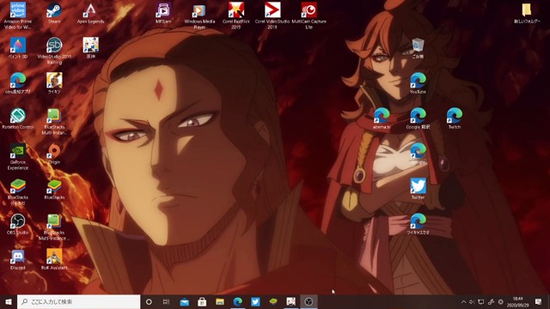Viewport: 550px width, 309px height.
Task: Open Task View on the taskbar
Action: tap(166, 301)
